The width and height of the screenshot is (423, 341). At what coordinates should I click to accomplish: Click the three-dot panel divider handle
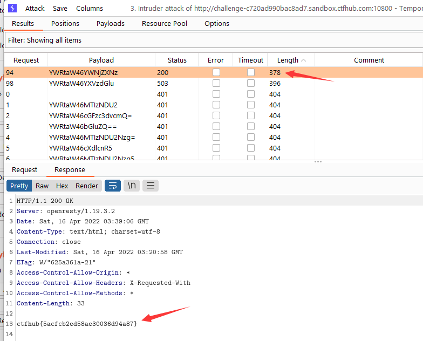(318, 162)
